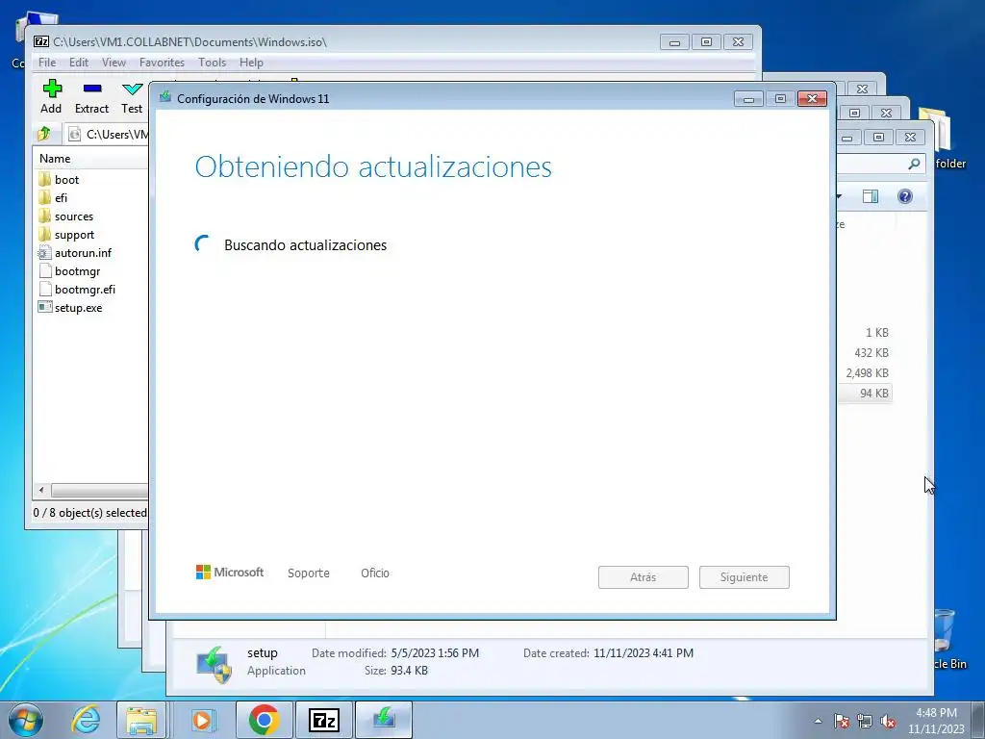This screenshot has height=739, width=985.
Task: Click the network tray icon
Action: tap(865, 722)
